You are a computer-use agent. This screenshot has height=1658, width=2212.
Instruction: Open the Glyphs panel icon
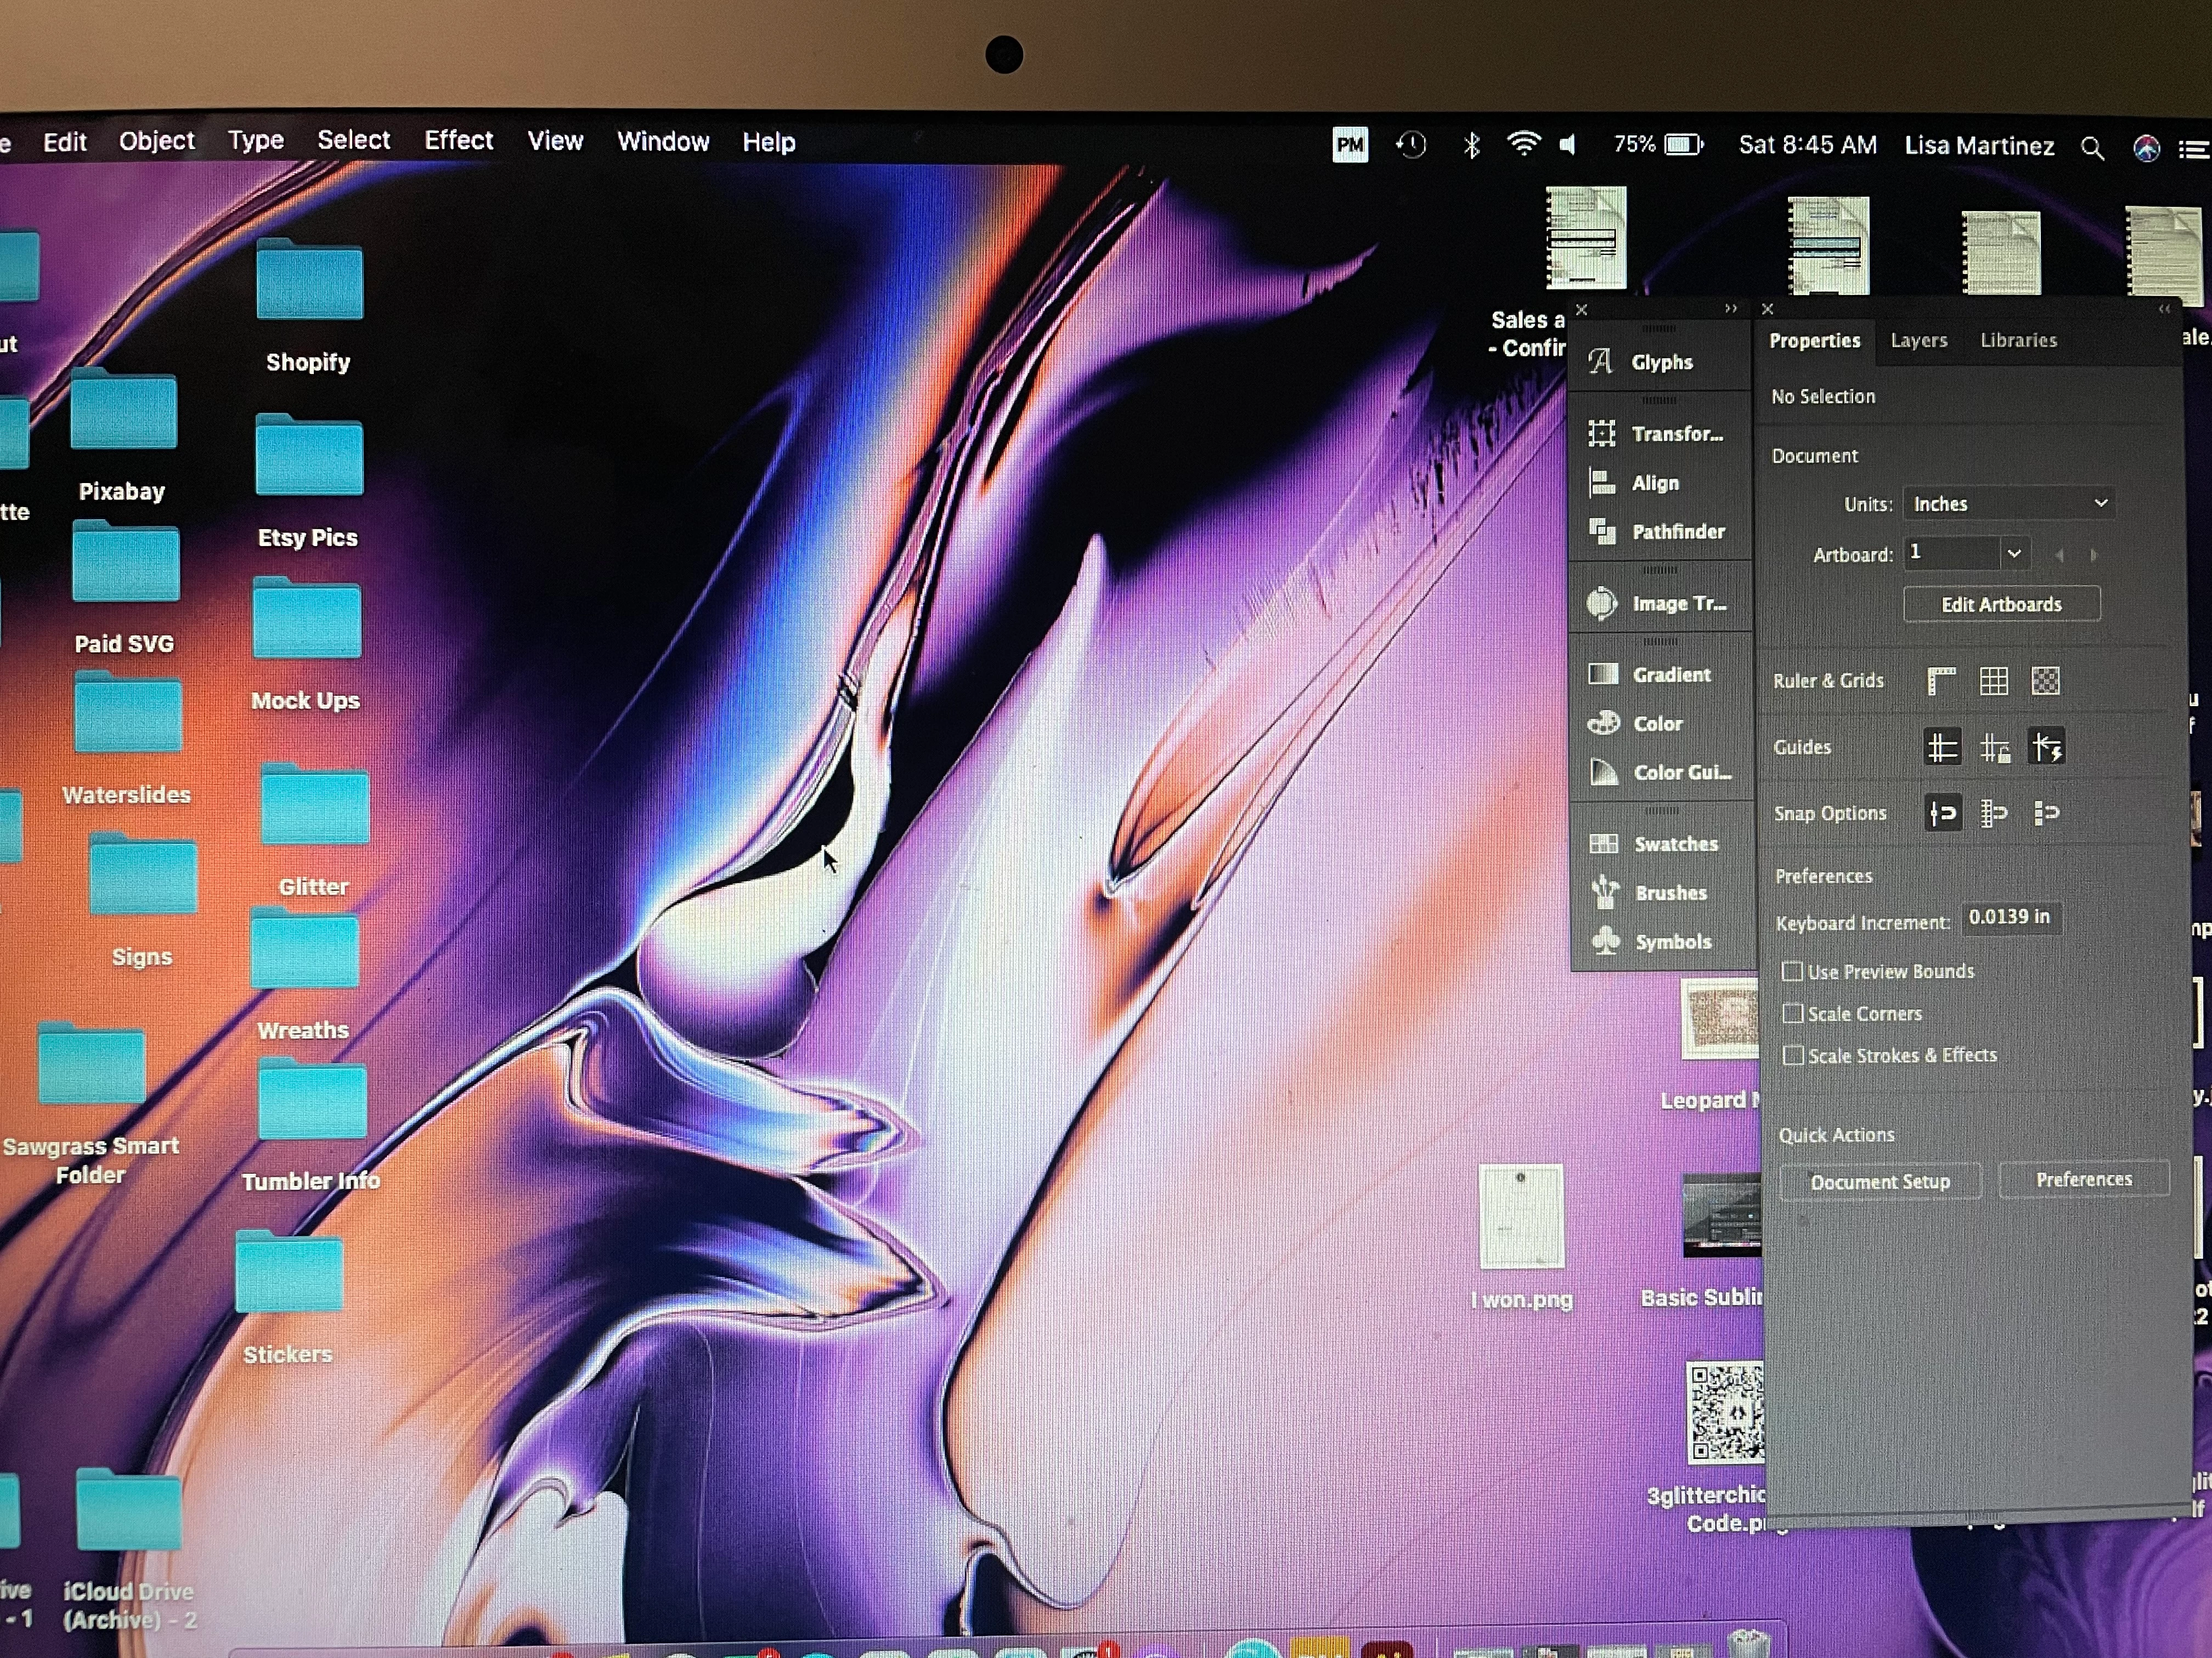click(x=1601, y=362)
